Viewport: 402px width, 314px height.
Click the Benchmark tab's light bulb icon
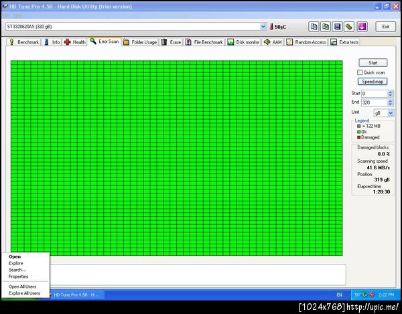pyautogui.click(x=11, y=42)
